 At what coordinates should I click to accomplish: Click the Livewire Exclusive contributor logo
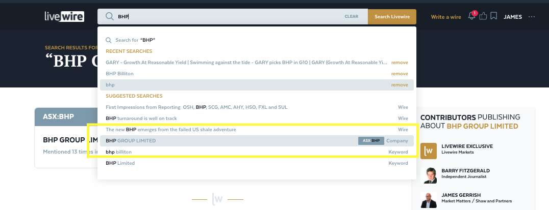pyautogui.click(x=429, y=151)
